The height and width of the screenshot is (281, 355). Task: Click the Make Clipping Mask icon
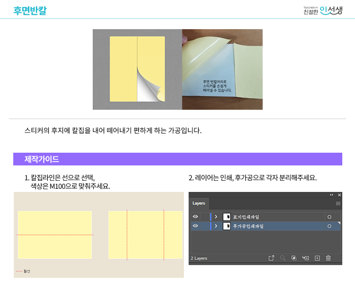(294, 258)
